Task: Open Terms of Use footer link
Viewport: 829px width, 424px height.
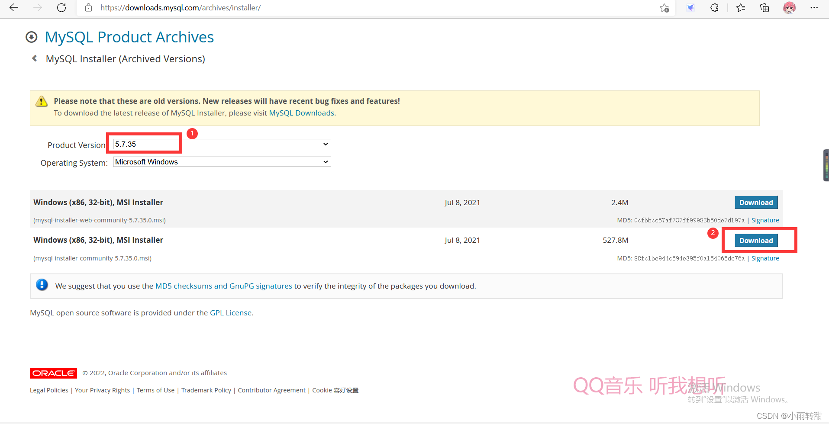Action: (155, 390)
